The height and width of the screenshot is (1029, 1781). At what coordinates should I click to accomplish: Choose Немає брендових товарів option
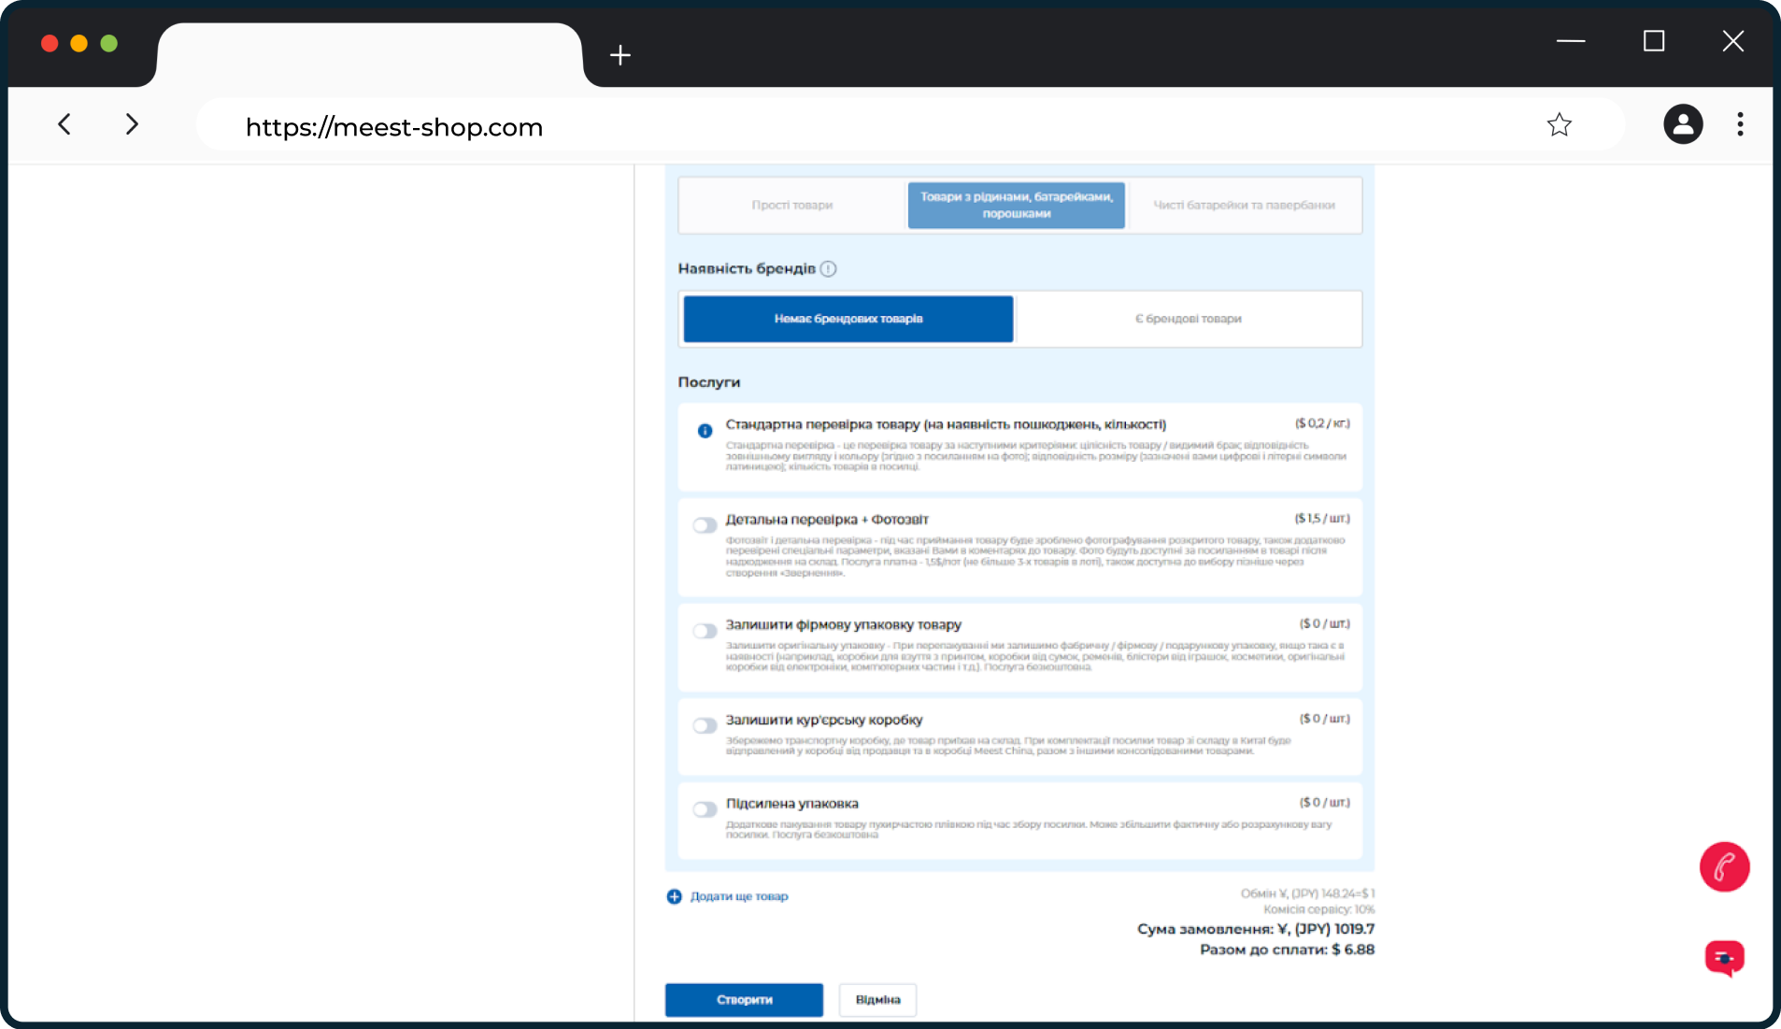point(848,320)
